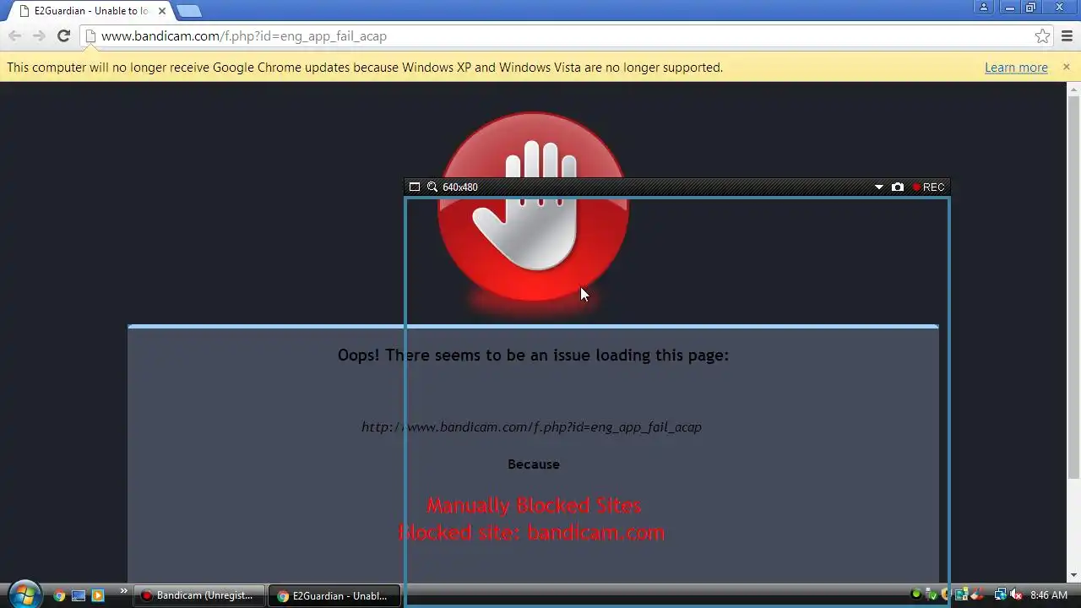Close the E2Guardian tab

(162, 11)
